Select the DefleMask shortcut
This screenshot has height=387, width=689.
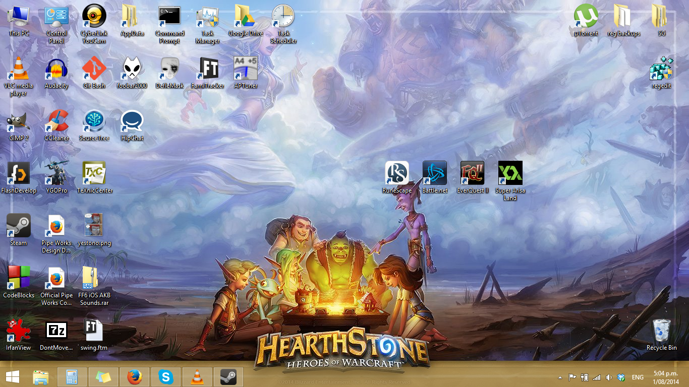click(169, 73)
